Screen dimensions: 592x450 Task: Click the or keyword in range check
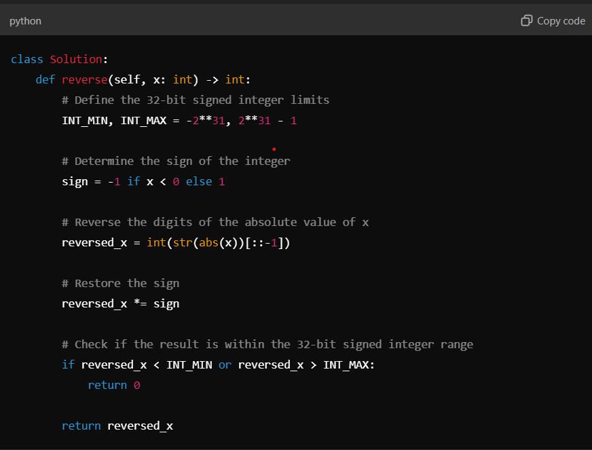coord(225,364)
